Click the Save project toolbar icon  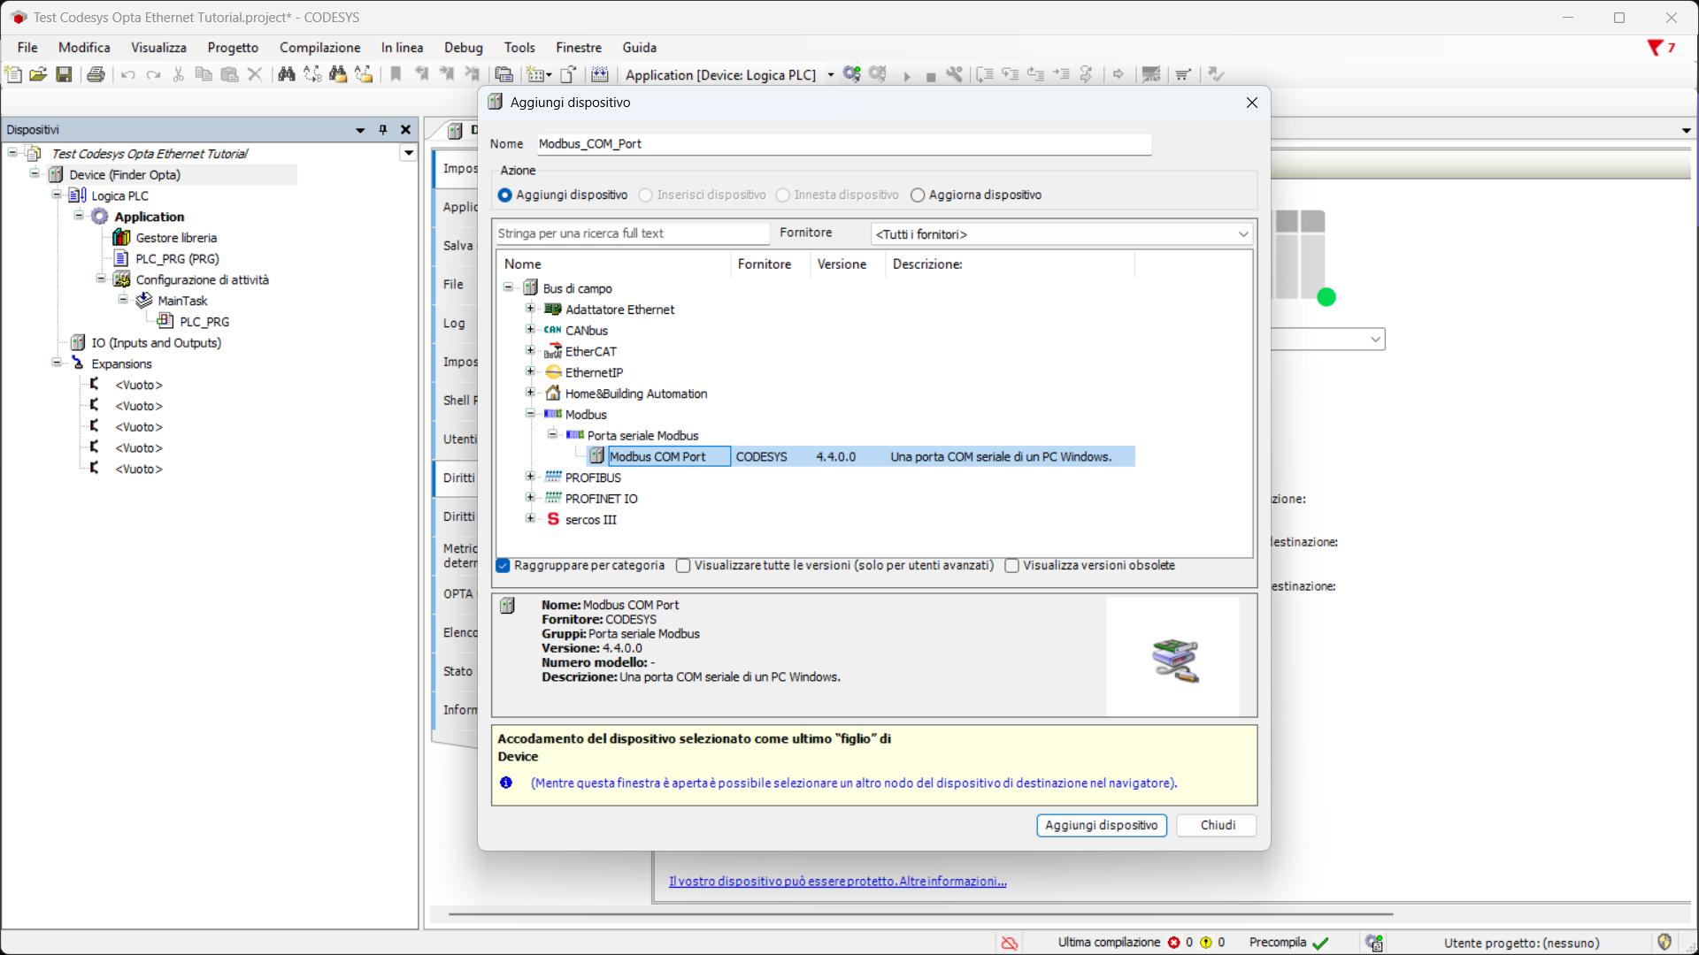click(64, 75)
